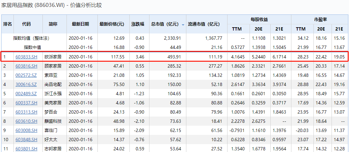Select the 指数中值 row label
The height and width of the screenshot is (152, 349).
click(x=33, y=47)
